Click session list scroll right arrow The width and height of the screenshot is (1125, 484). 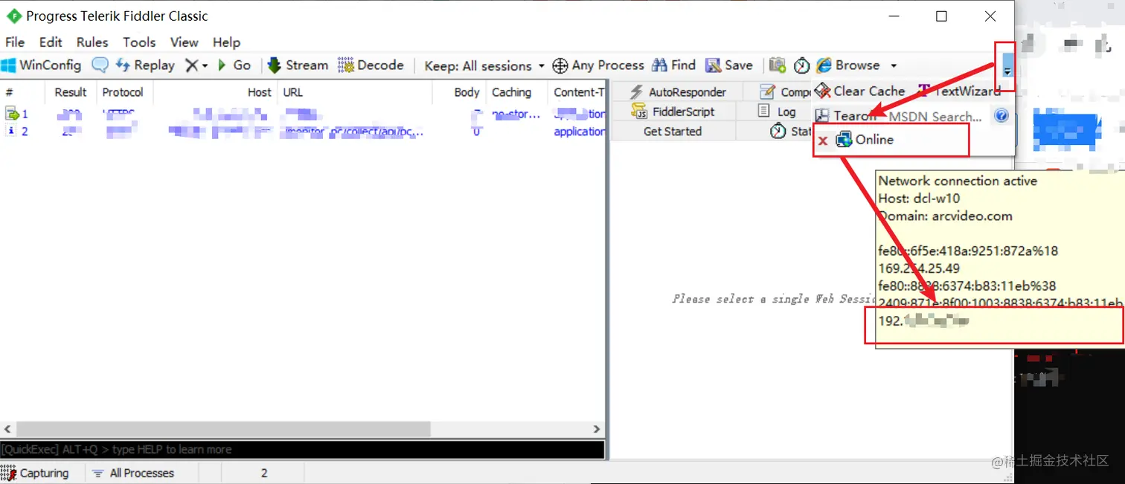[597, 429]
